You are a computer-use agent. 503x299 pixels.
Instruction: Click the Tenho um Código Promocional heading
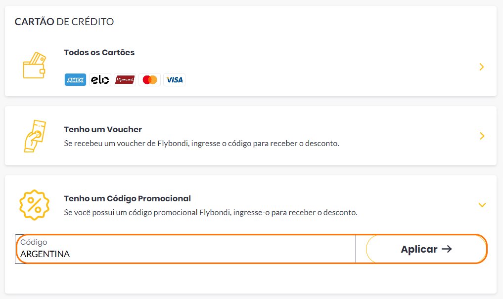tap(127, 198)
